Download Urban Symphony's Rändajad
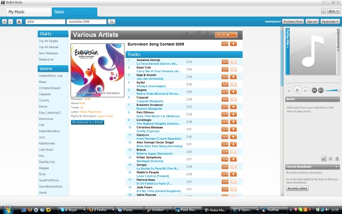 click(233, 159)
